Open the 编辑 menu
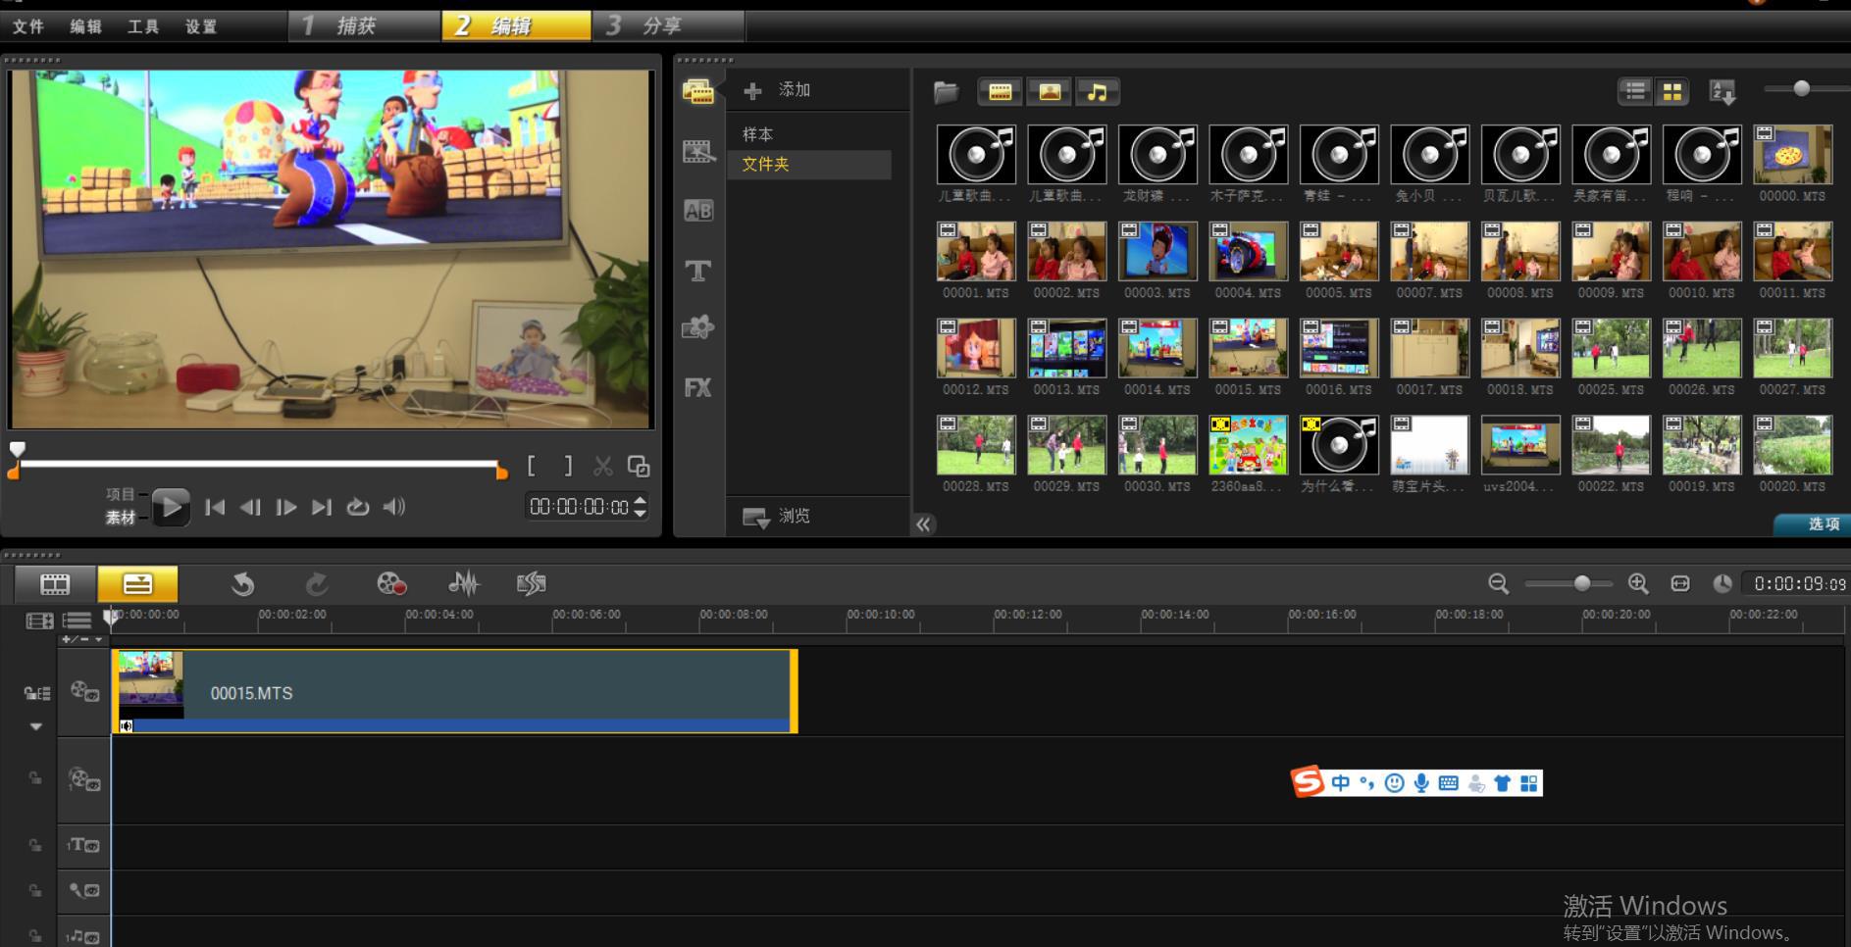This screenshot has height=947, width=1851. click(85, 26)
